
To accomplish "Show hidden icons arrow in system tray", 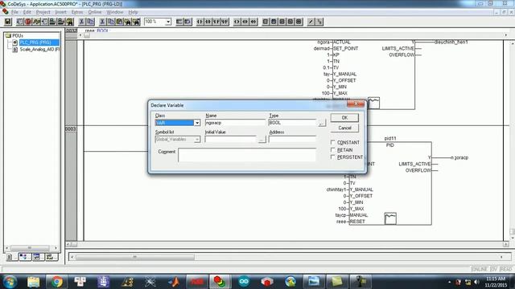I will click(449, 282).
